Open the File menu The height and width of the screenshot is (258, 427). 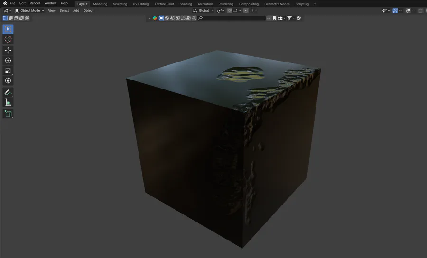(12, 3)
